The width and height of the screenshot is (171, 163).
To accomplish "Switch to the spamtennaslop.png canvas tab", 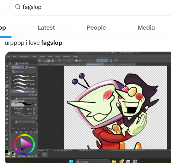I will click(94, 64).
